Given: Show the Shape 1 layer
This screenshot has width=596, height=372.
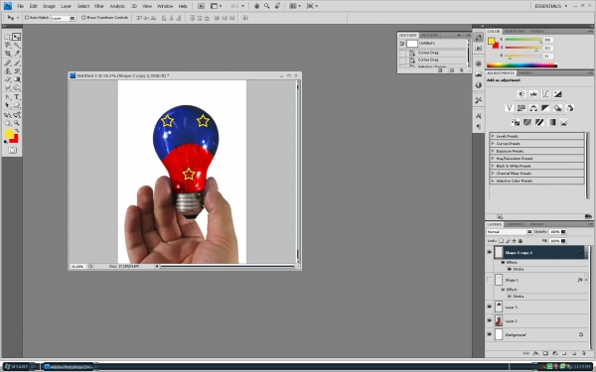Looking at the screenshot, I should point(489,280).
